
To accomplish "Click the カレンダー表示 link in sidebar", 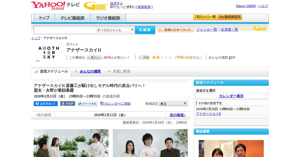I will pyautogui.click(x=231, y=96).
